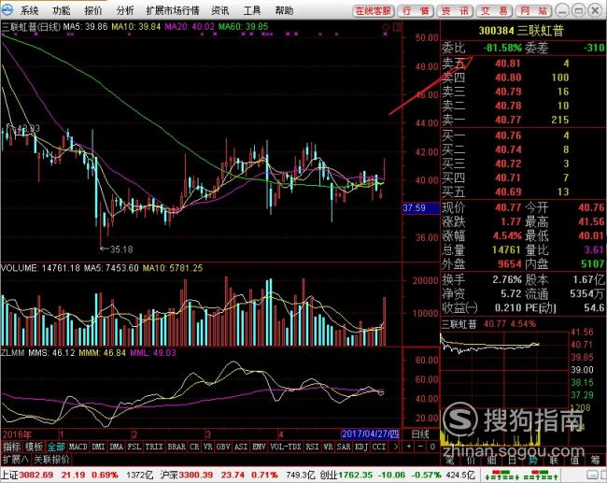607x483 pixels.
Task: Open the 功能 menu
Action: 61,10
